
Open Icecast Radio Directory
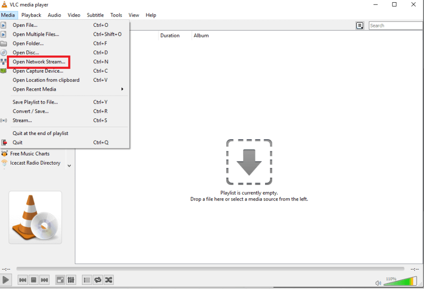click(x=35, y=163)
